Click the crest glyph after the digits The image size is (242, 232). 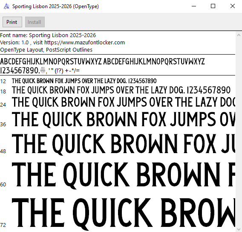pyautogui.click(x=43, y=70)
